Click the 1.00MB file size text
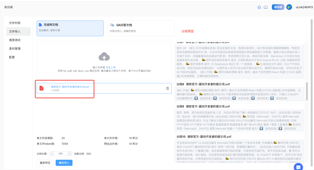Screen dimensions: 314x170 [55, 90]
